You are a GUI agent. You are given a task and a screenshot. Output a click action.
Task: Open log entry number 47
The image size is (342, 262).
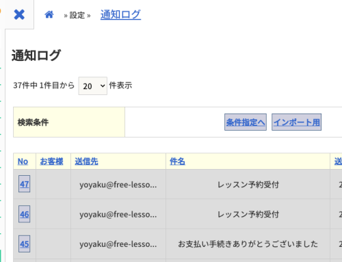tap(24, 184)
